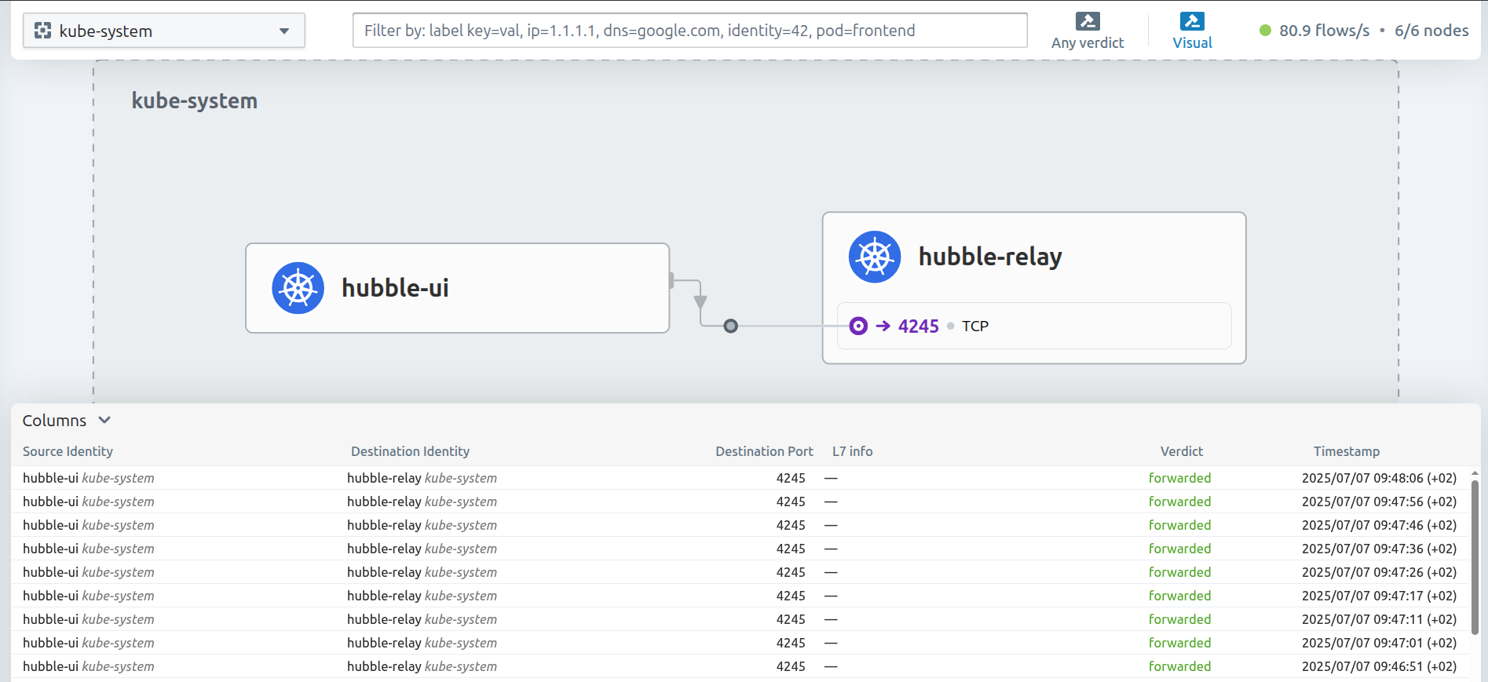
Task: Select the hubble-ui service card
Action: [x=457, y=288]
